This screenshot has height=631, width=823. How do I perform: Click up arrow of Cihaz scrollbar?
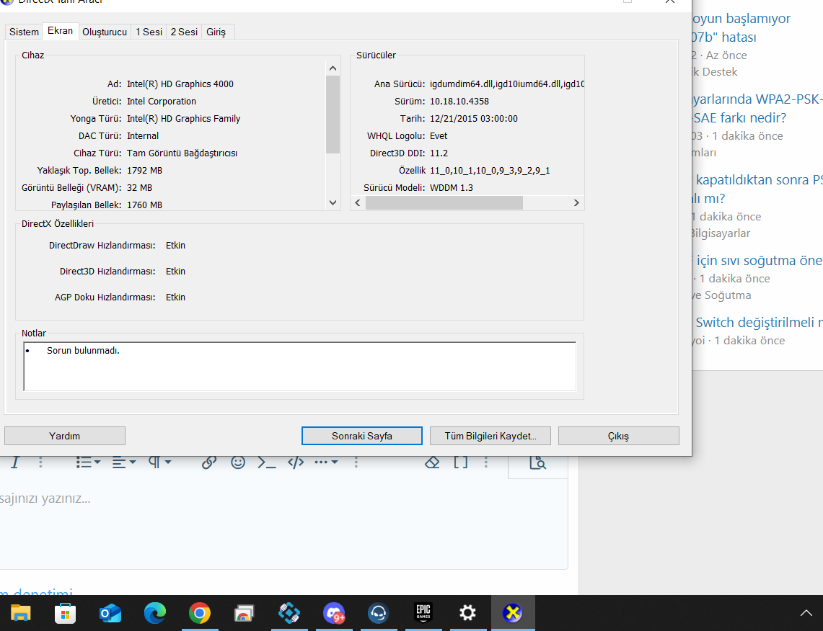coord(333,68)
